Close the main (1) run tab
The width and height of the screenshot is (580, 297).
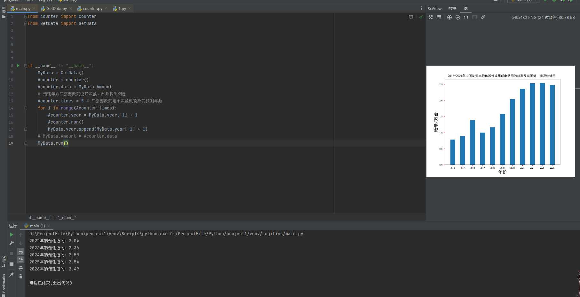[x=49, y=226]
